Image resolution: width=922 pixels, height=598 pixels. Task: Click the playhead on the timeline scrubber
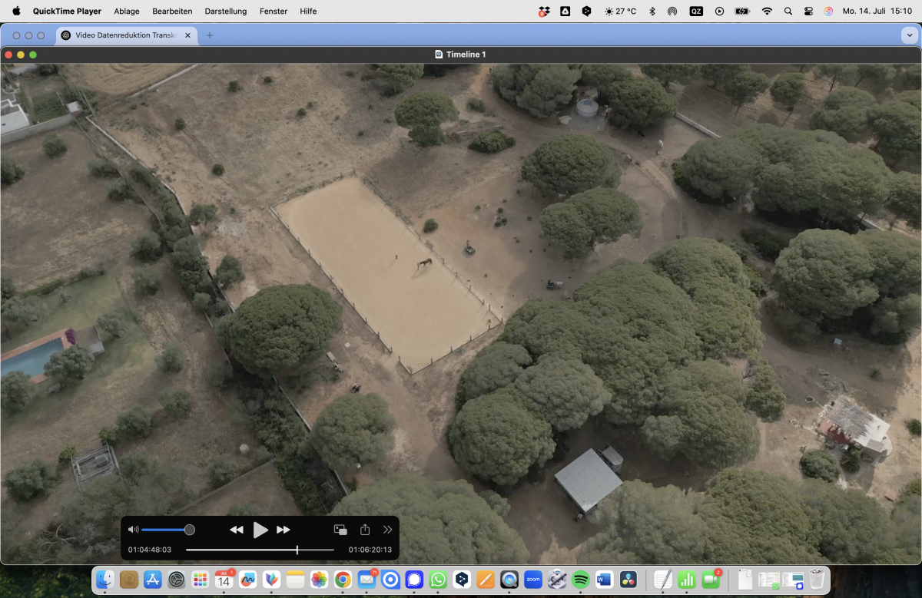point(297,550)
